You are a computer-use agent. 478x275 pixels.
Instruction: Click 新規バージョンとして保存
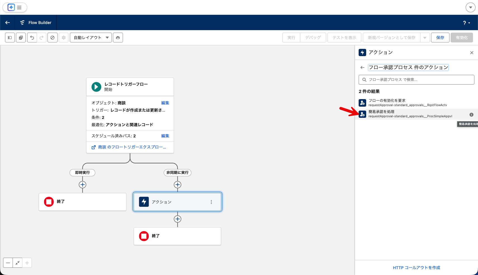[x=391, y=37]
